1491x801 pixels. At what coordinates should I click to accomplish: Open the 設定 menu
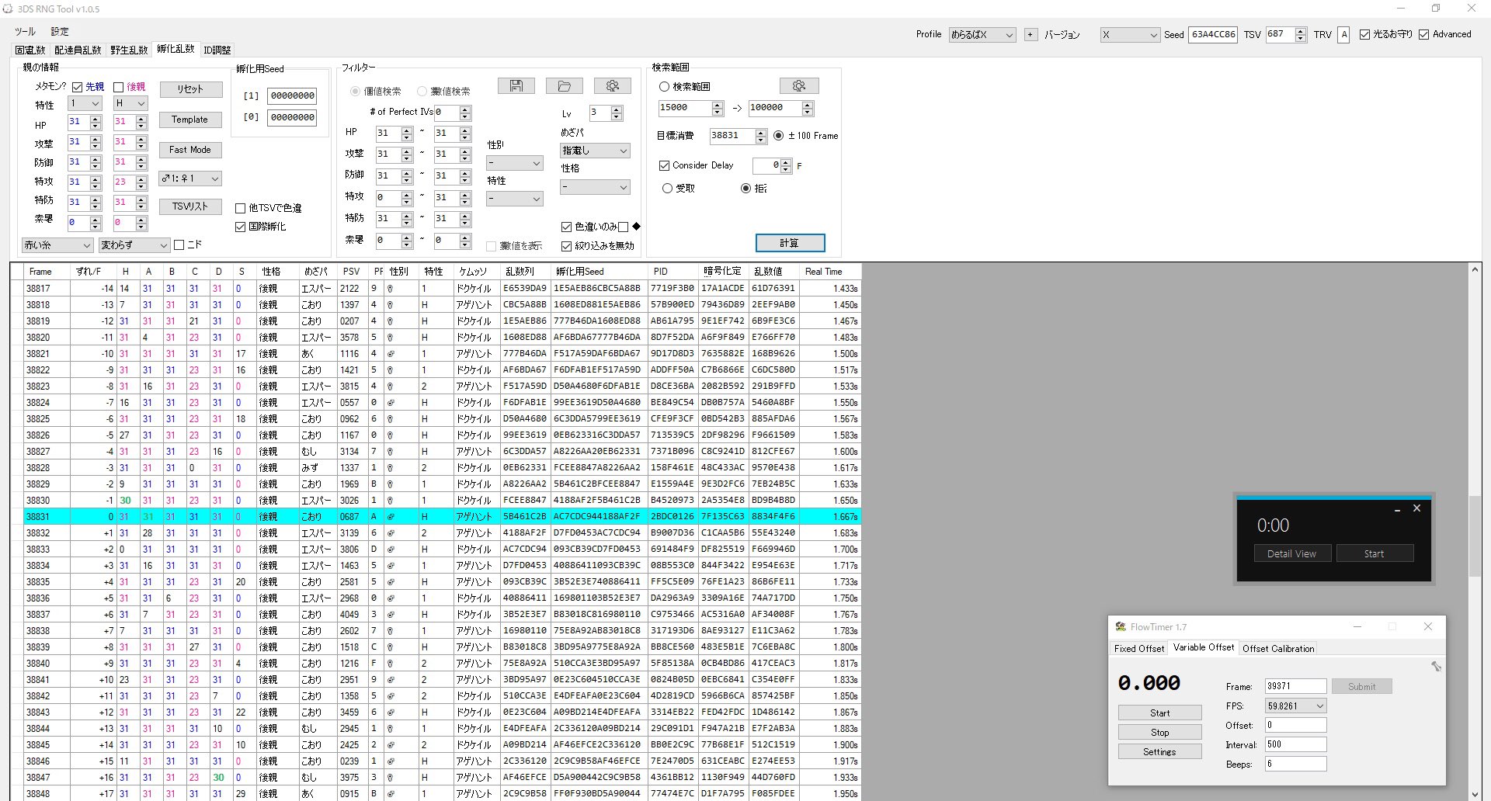(x=60, y=32)
